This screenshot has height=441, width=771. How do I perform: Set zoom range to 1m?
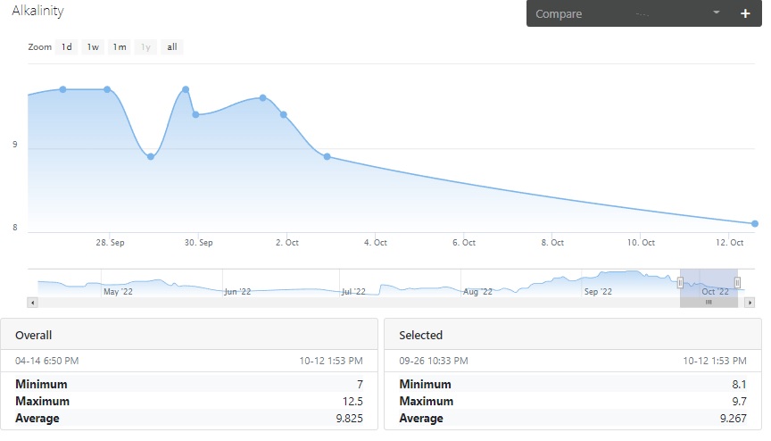120,47
